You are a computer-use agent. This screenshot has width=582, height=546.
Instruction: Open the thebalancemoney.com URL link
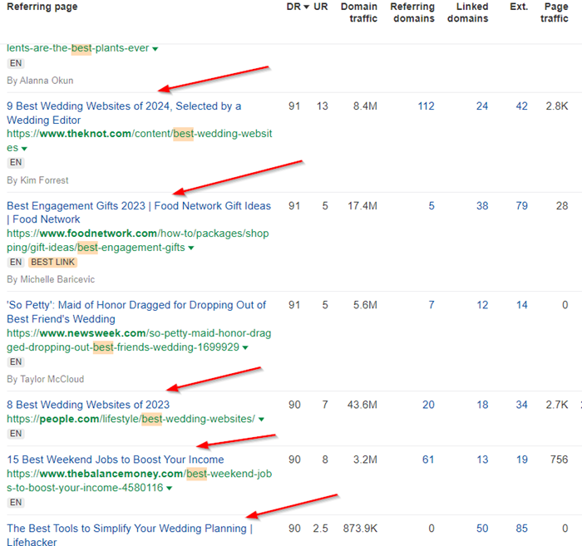click(139, 480)
